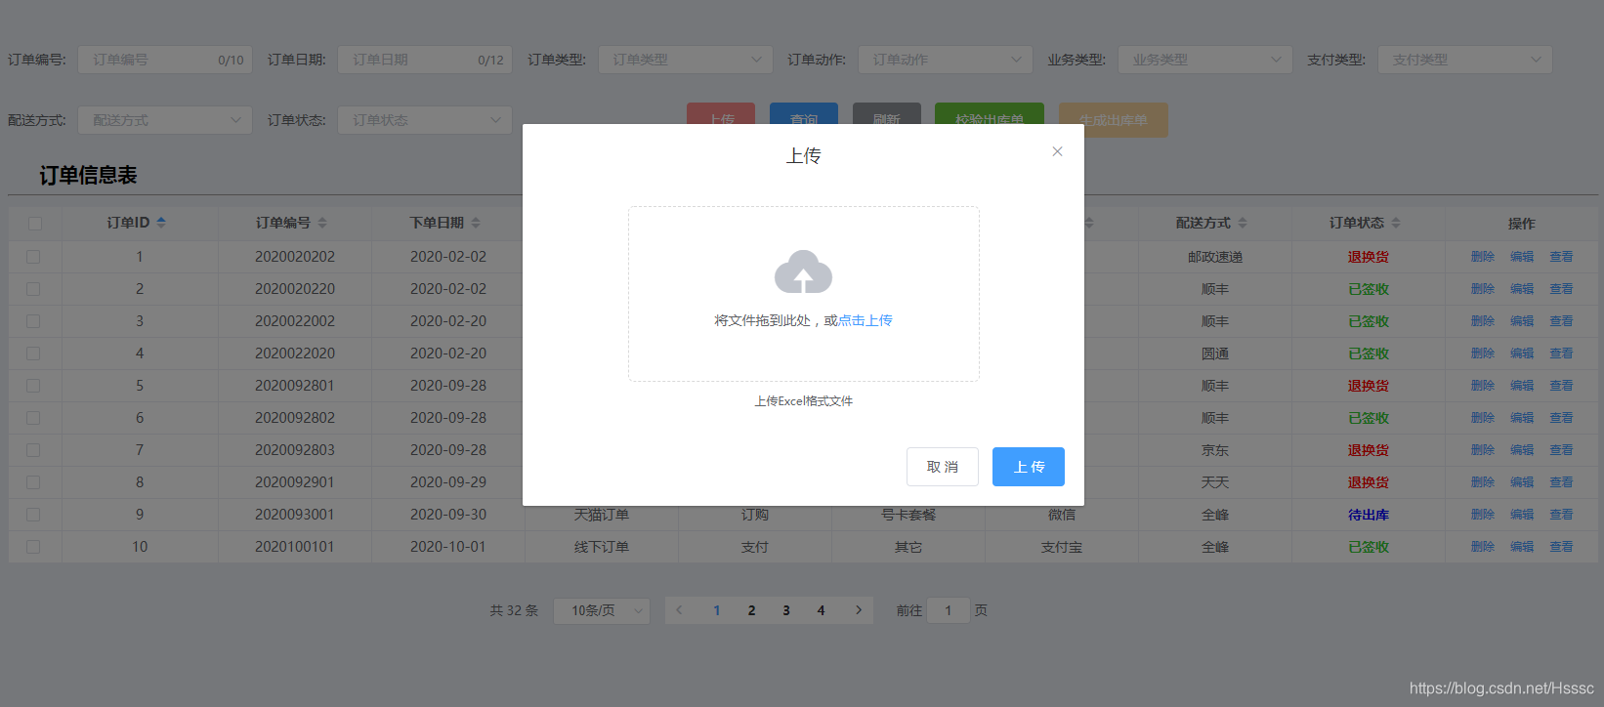Check the row for order ID 1
Image resolution: width=1604 pixels, height=707 pixels.
[x=33, y=257]
